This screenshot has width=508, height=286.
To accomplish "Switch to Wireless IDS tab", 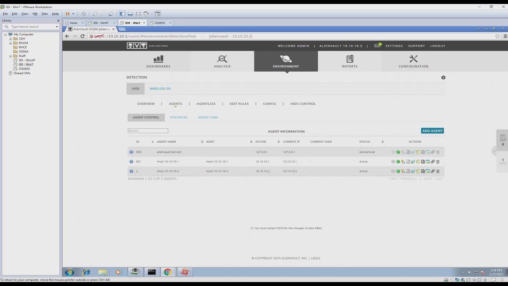I will click(160, 89).
